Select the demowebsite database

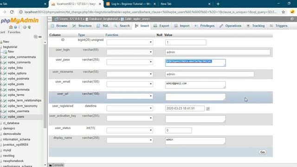pyautogui.click(x=12, y=134)
